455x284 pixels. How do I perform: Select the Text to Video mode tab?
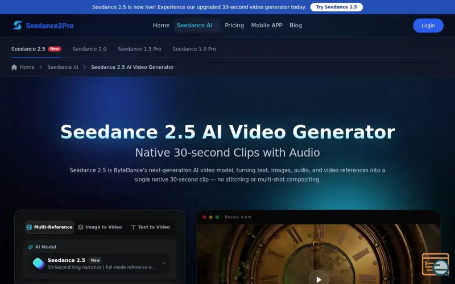(x=150, y=227)
